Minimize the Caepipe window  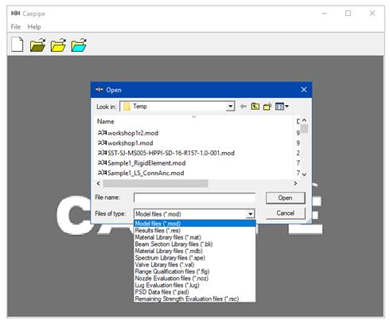(x=324, y=14)
